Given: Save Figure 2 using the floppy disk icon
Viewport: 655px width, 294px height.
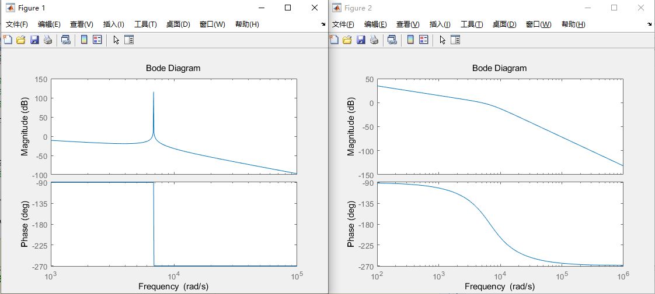Looking at the screenshot, I should [361, 40].
